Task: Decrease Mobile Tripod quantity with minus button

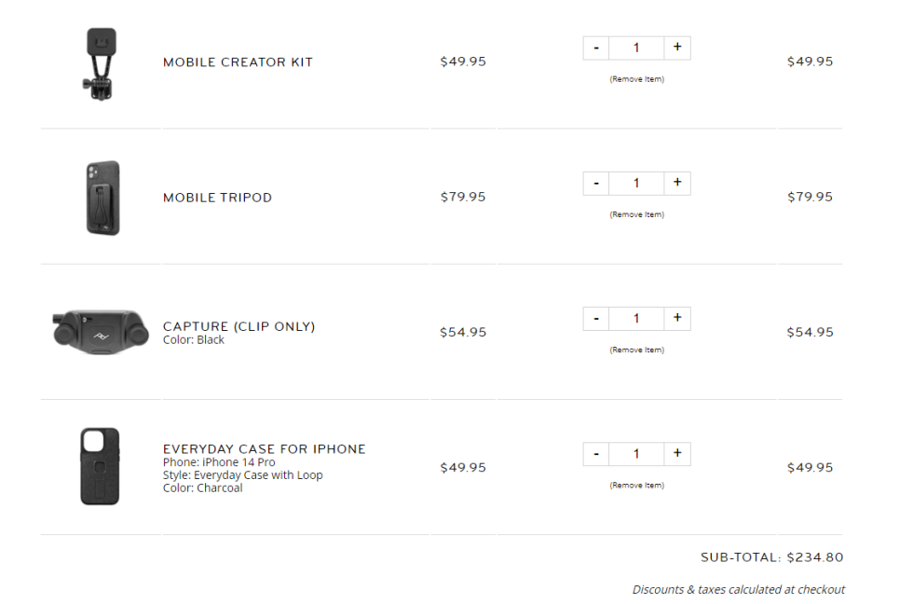Action: coord(595,183)
